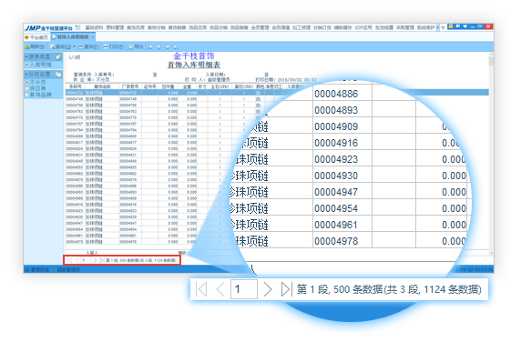Viewport: 511px width, 342px height.
Task: Open the 查询 dropdown arrow
Action: [74, 47]
